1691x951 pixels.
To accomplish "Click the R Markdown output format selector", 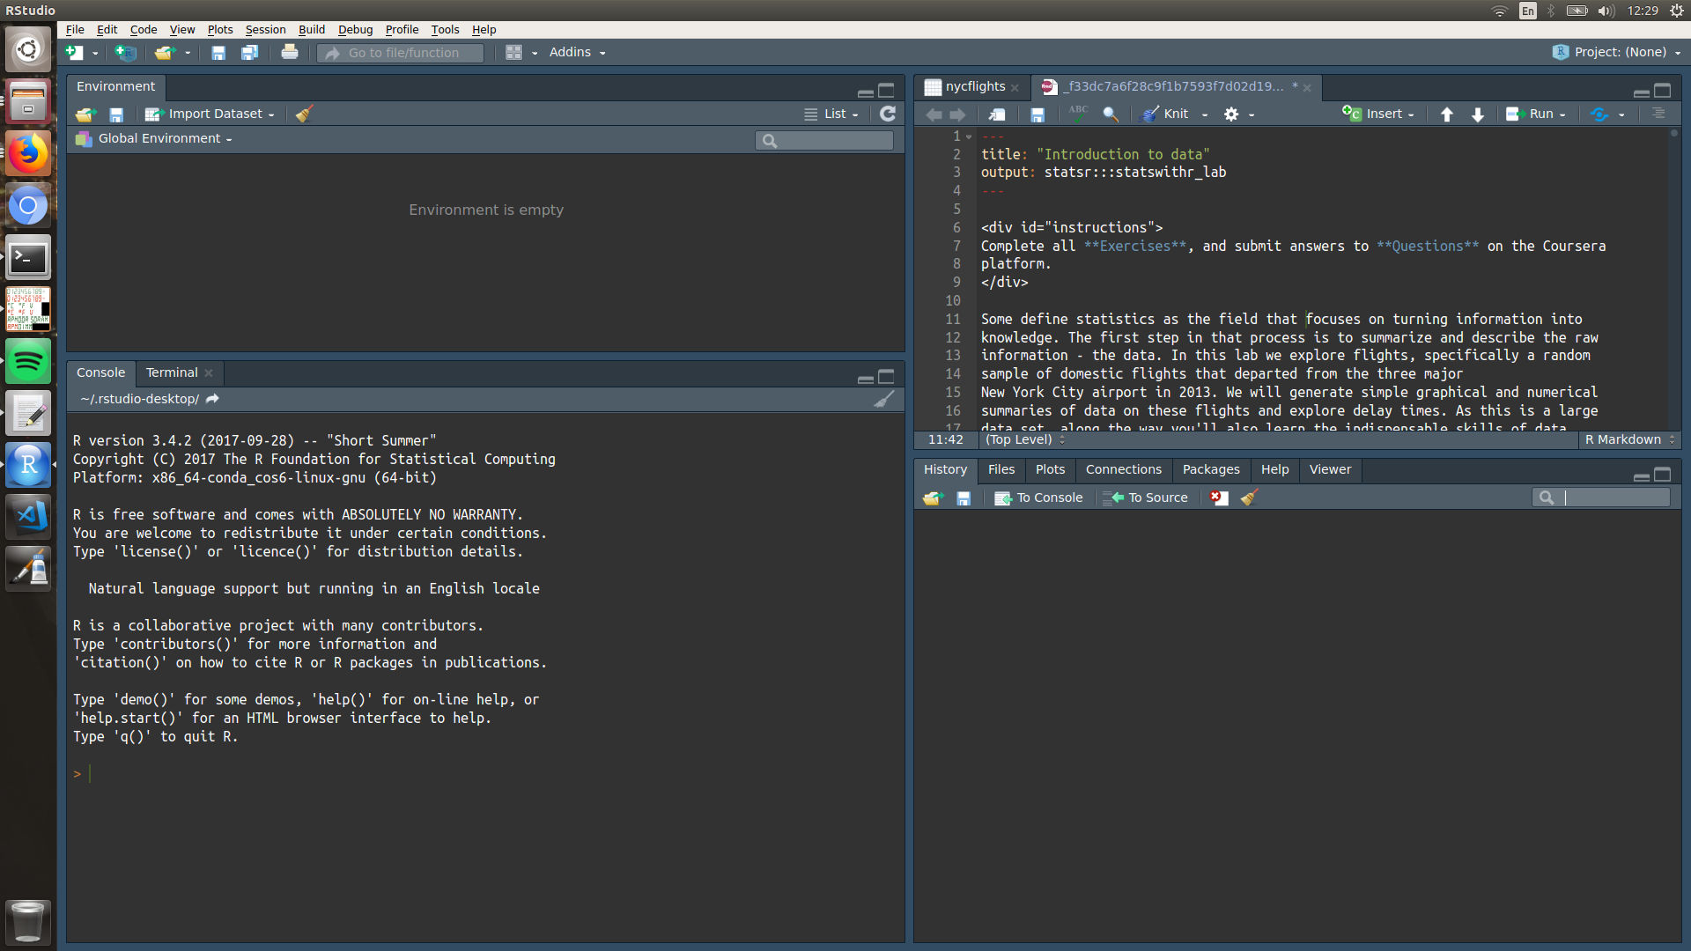I will 1628,439.
